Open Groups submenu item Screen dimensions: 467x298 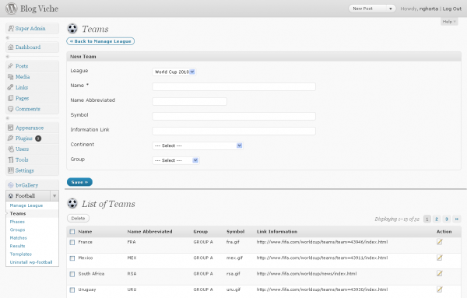[x=18, y=230]
